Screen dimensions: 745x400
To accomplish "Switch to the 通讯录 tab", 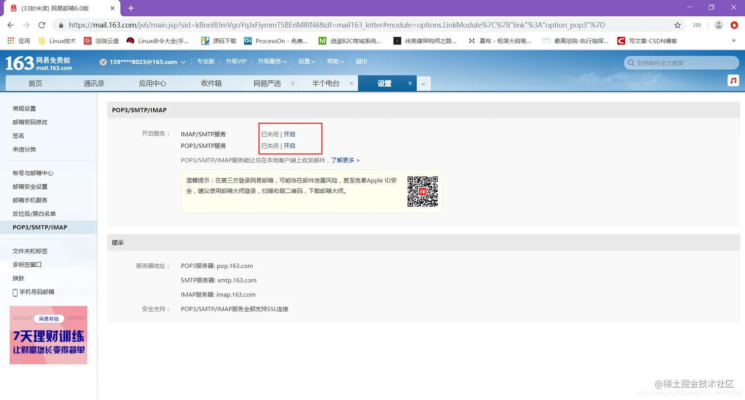I will (x=94, y=83).
